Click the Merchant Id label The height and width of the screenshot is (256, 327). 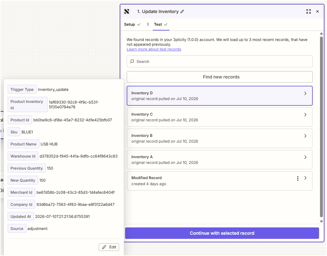(x=22, y=192)
